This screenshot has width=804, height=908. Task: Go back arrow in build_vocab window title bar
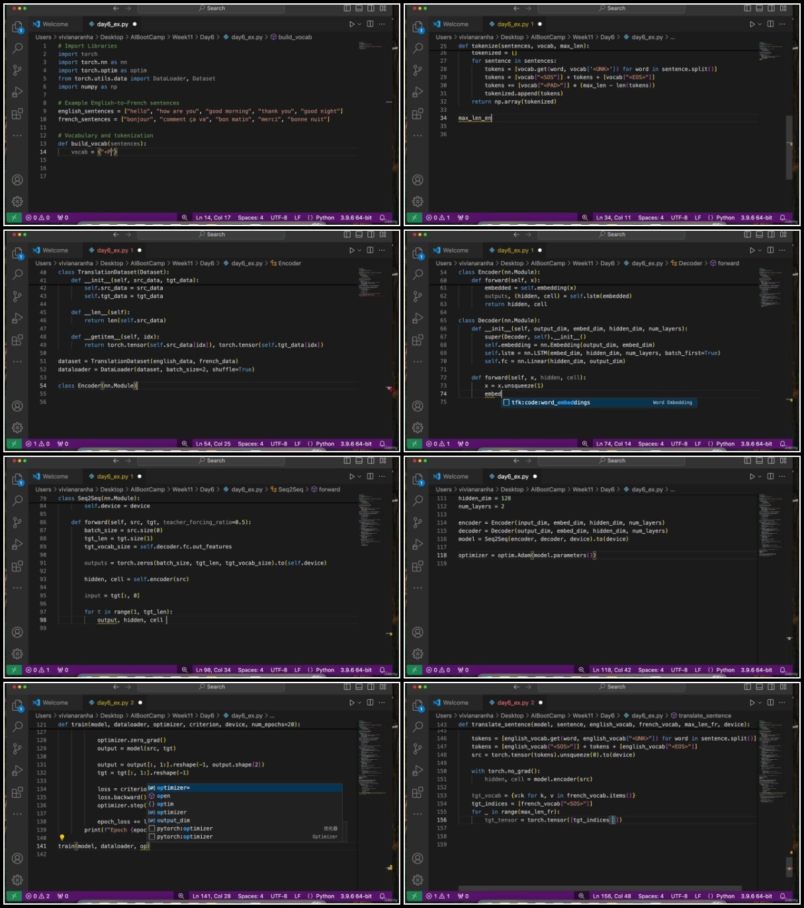[x=116, y=9]
